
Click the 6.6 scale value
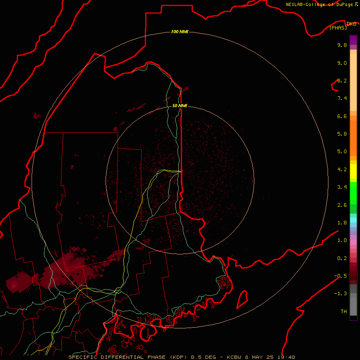(342, 116)
